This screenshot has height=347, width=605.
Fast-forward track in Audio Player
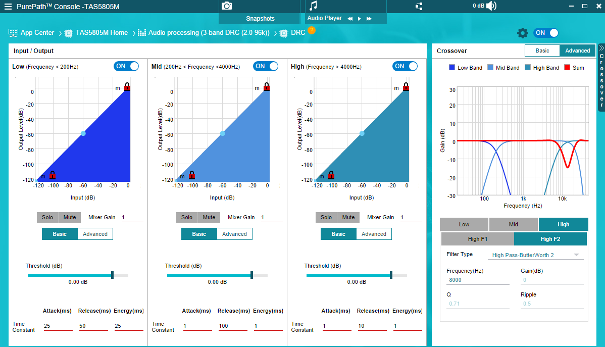369,19
